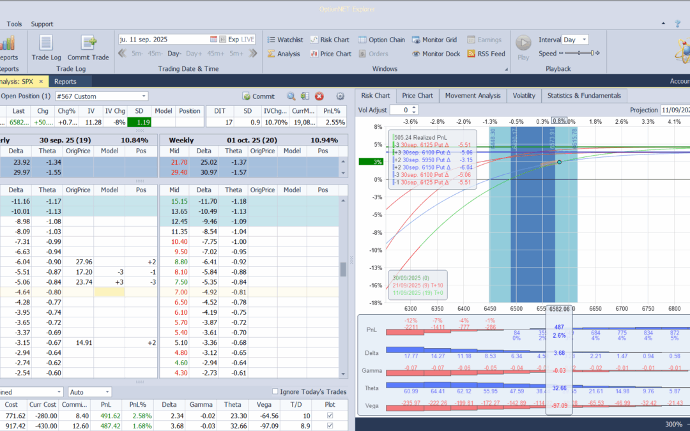
Task: Open the trading date calendar picker icon
Action: click(213, 39)
